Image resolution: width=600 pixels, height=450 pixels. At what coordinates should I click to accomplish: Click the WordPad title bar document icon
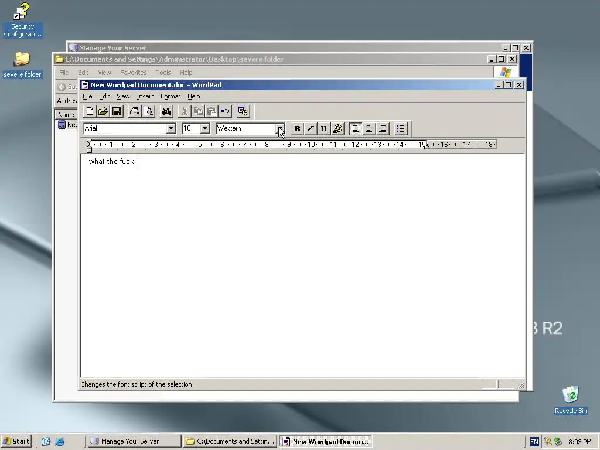[85, 85]
